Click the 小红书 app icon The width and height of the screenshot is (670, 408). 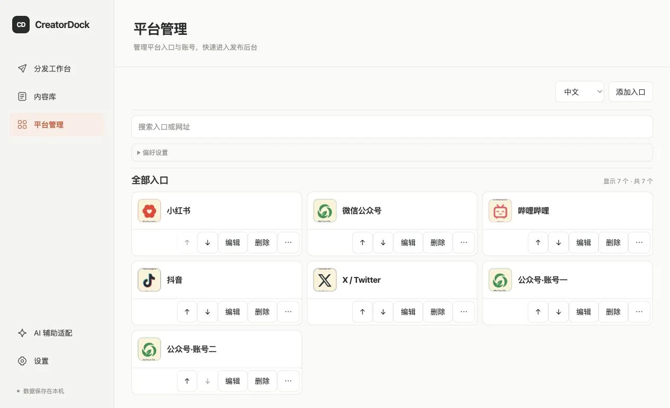[149, 211]
